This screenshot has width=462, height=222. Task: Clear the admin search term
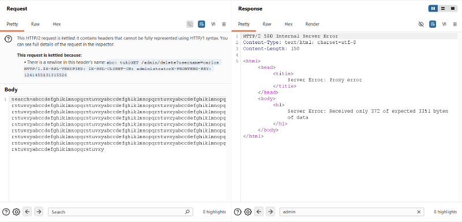click(419, 212)
